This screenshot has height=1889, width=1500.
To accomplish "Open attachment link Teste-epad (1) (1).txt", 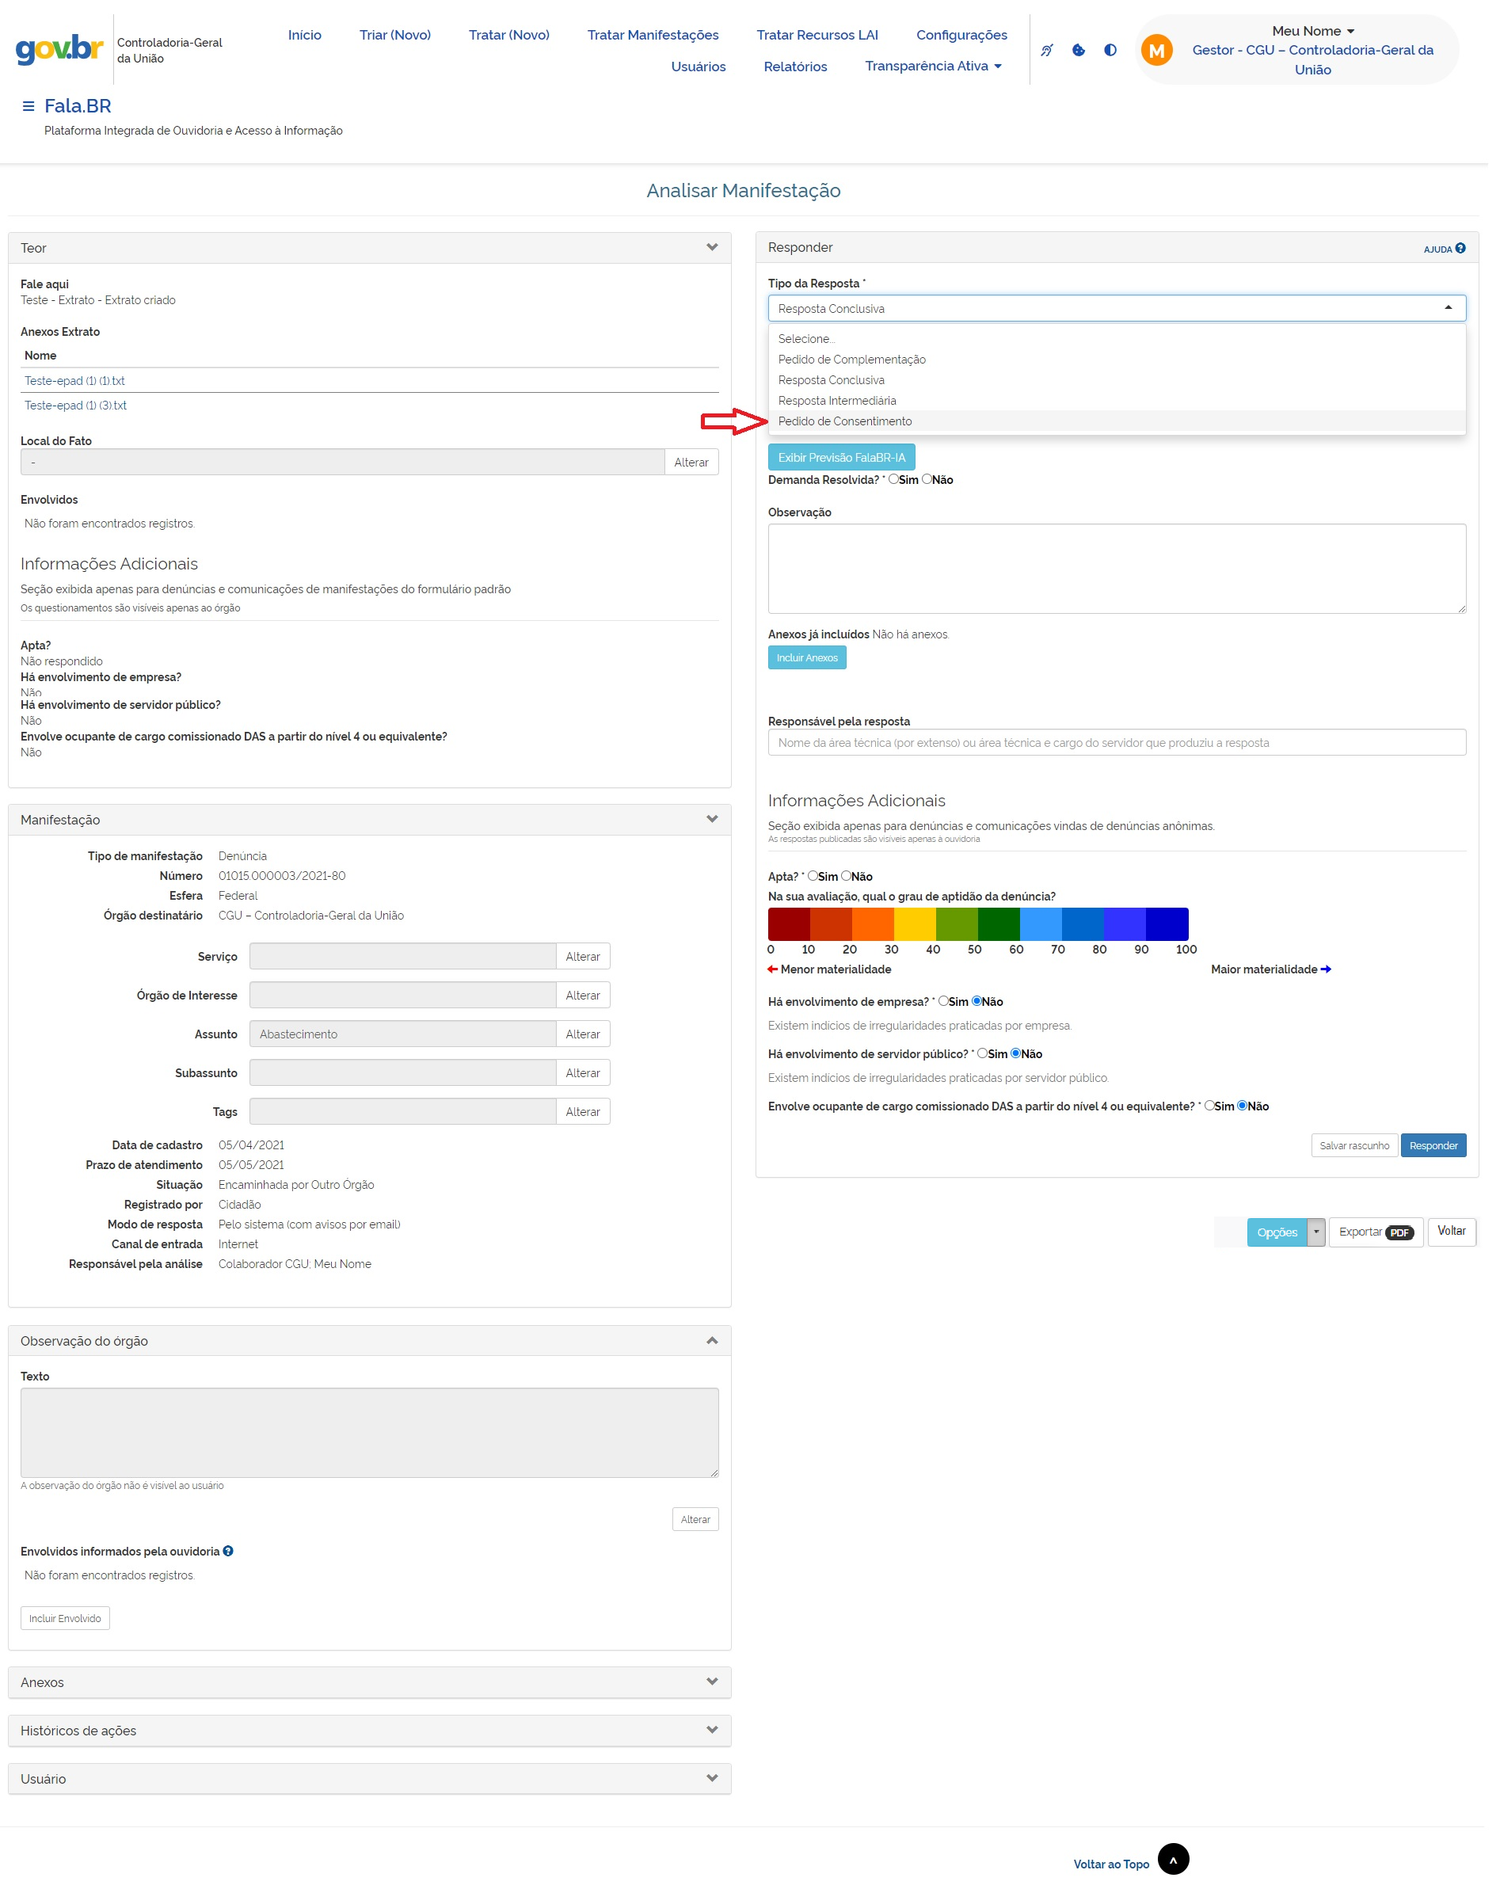I will click(x=74, y=380).
